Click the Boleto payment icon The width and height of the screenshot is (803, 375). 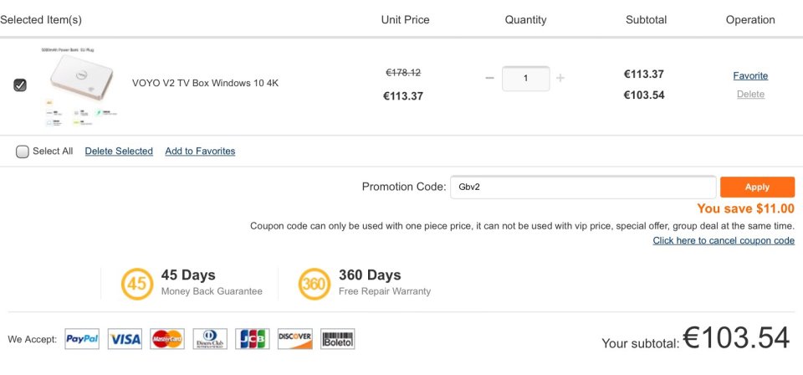[337, 339]
